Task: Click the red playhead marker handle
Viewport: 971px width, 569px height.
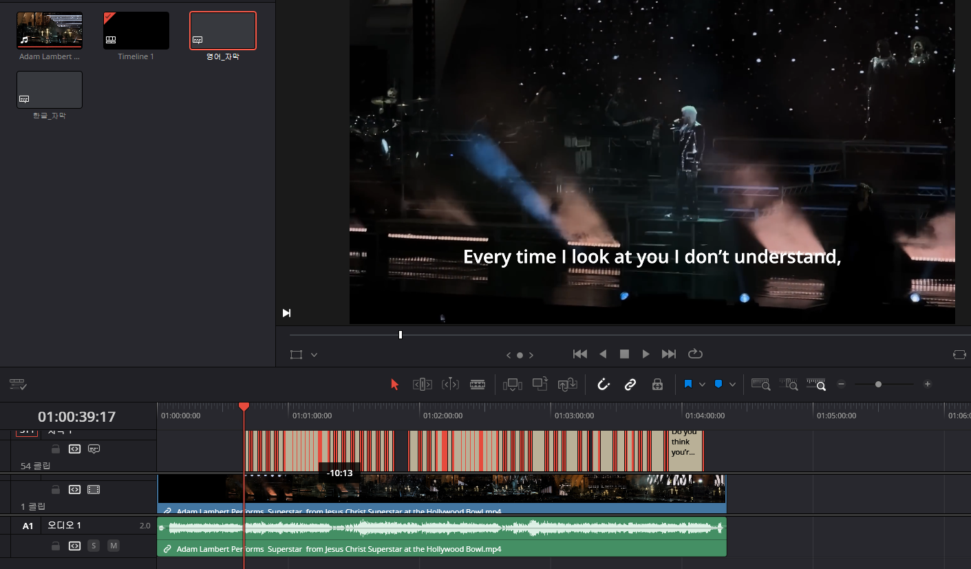Action: [x=244, y=407]
